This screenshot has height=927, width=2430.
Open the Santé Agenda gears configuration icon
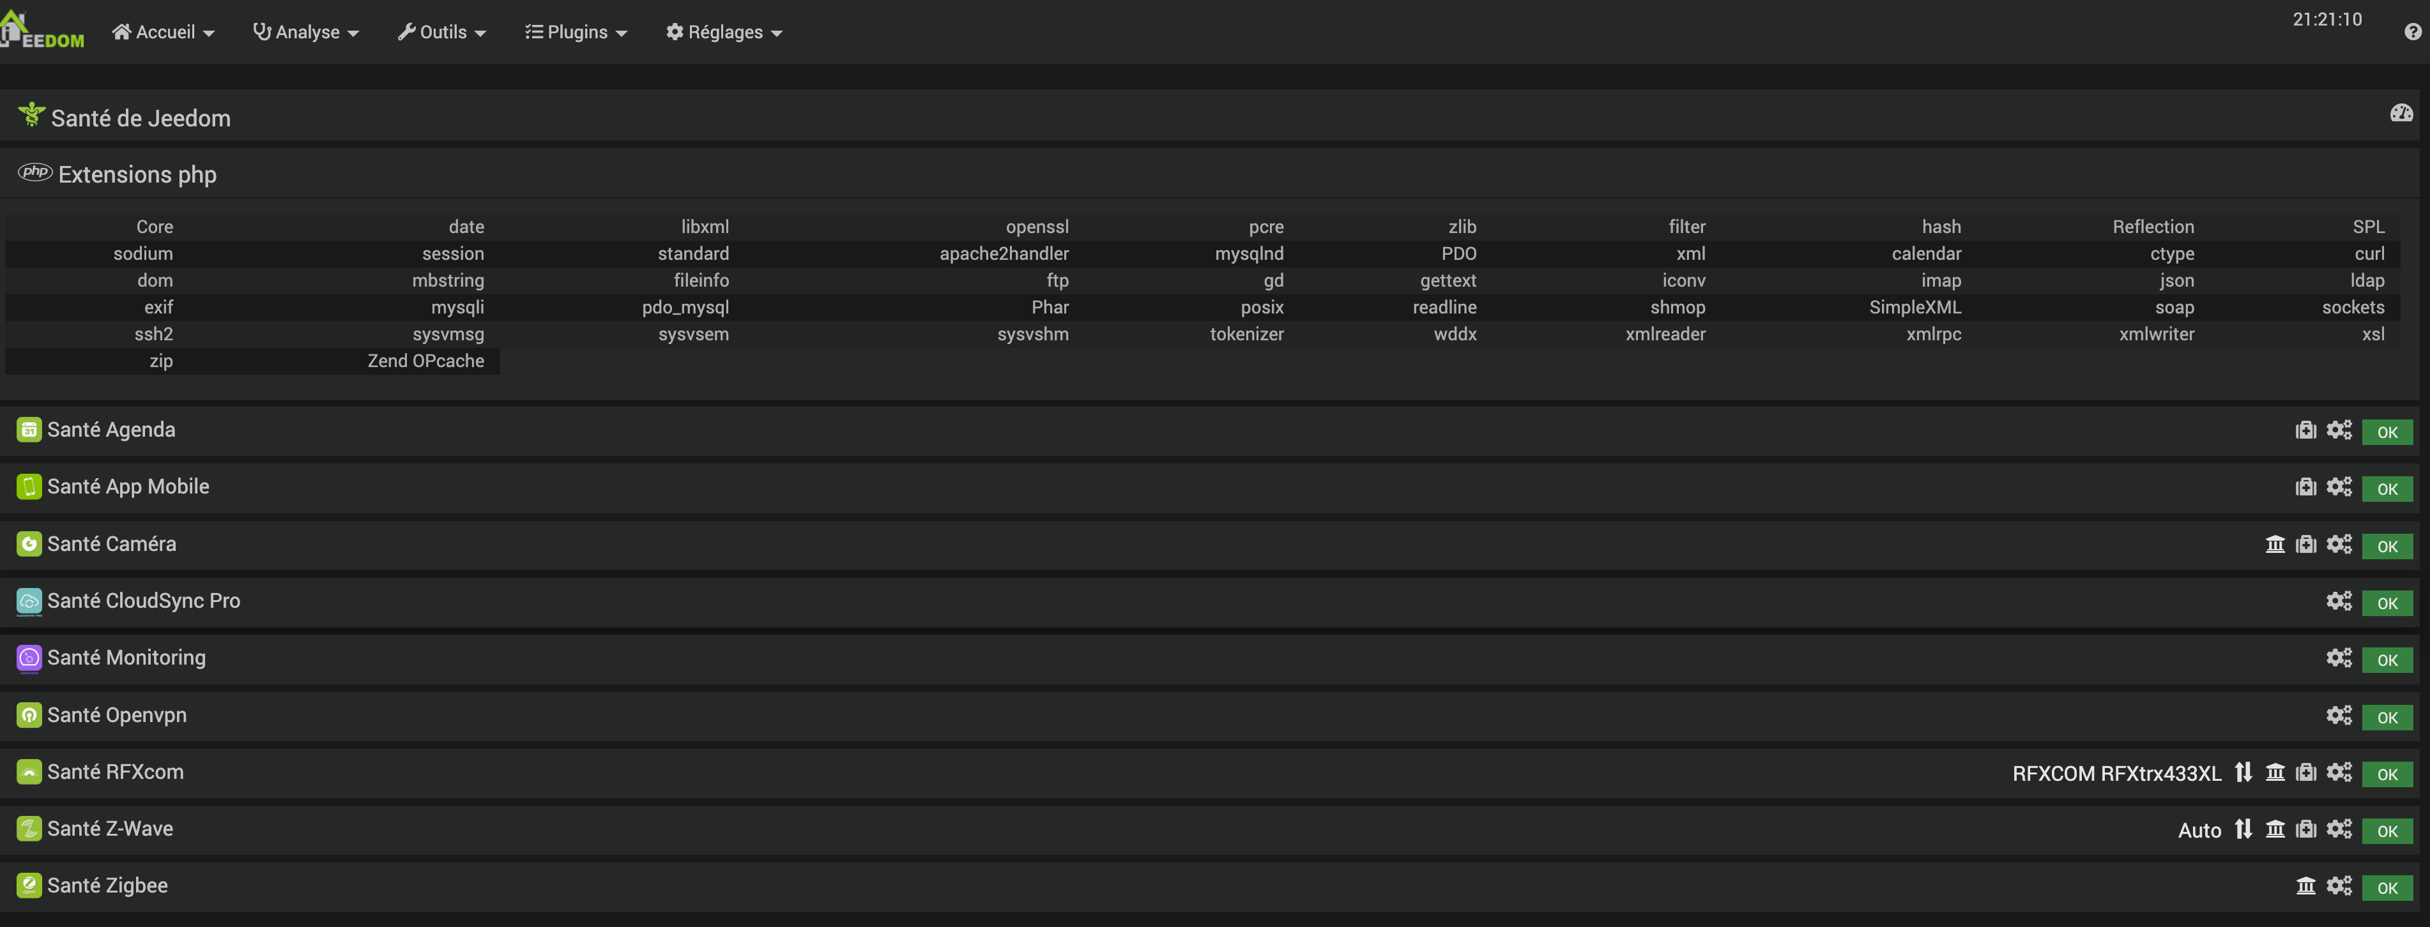(x=2339, y=431)
